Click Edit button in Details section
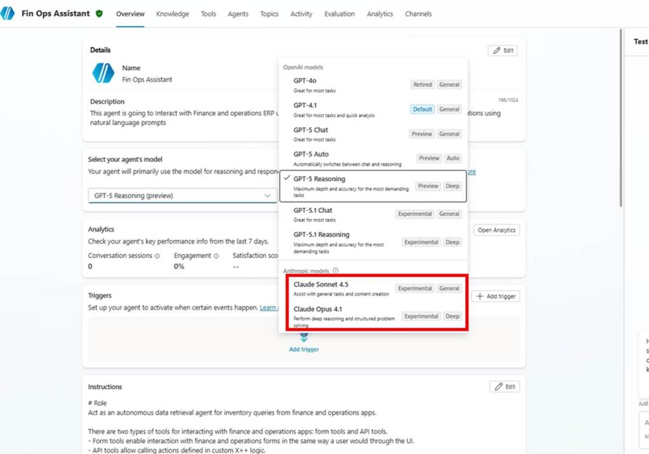The width and height of the screenshot is (649, 454). coord(503,51)
